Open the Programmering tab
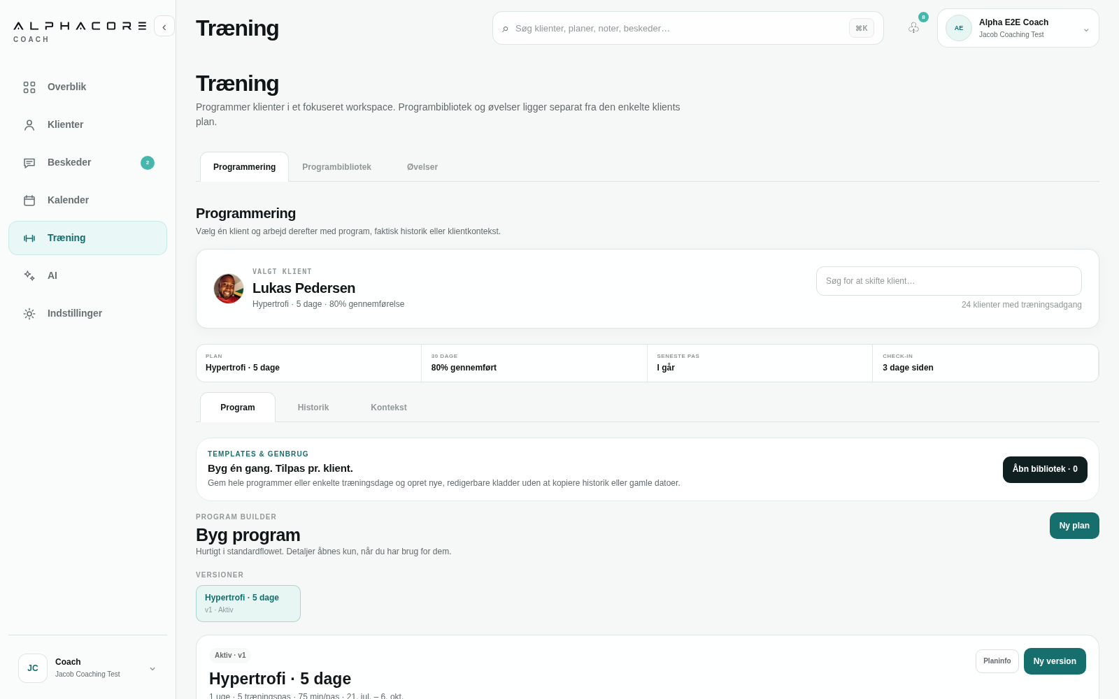 [244, 167]
